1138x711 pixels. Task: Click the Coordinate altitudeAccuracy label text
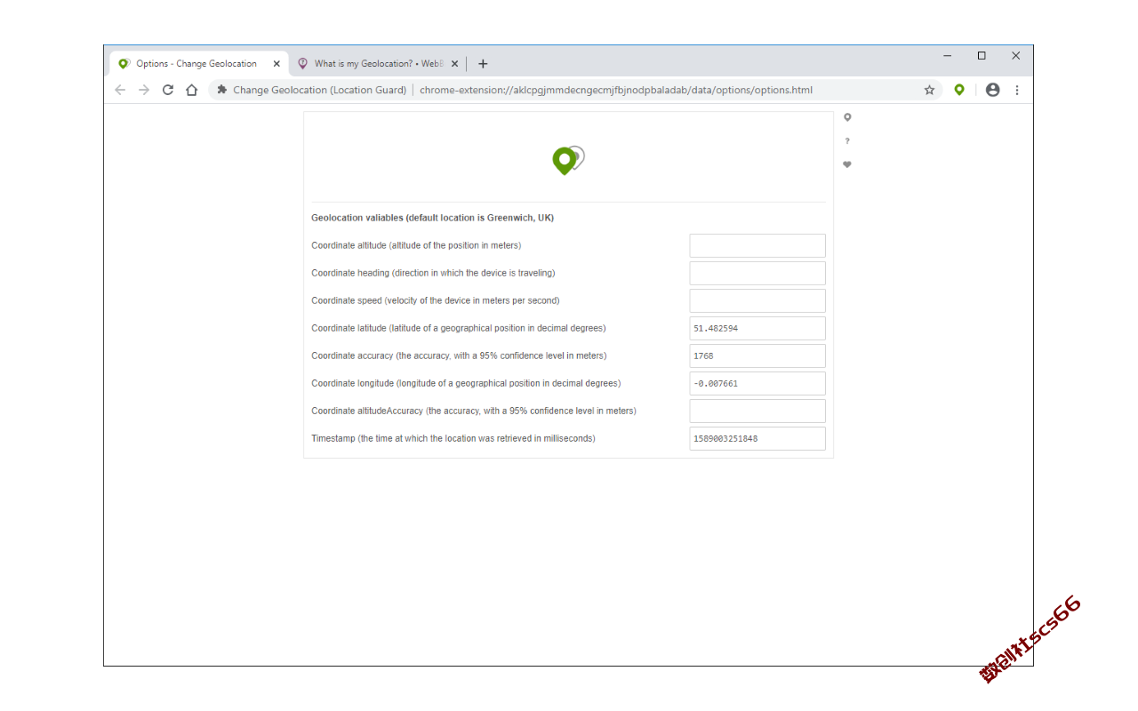point(474,411)
